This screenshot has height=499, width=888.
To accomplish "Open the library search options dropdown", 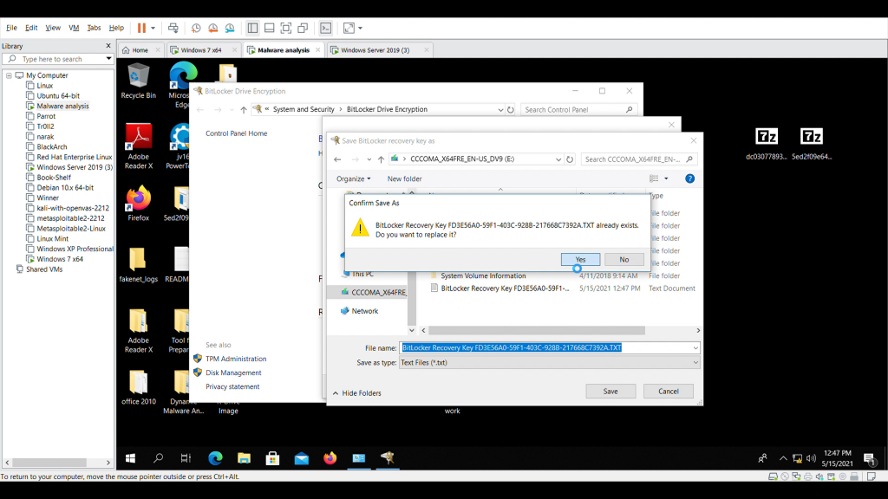I will tap(108, 59).
